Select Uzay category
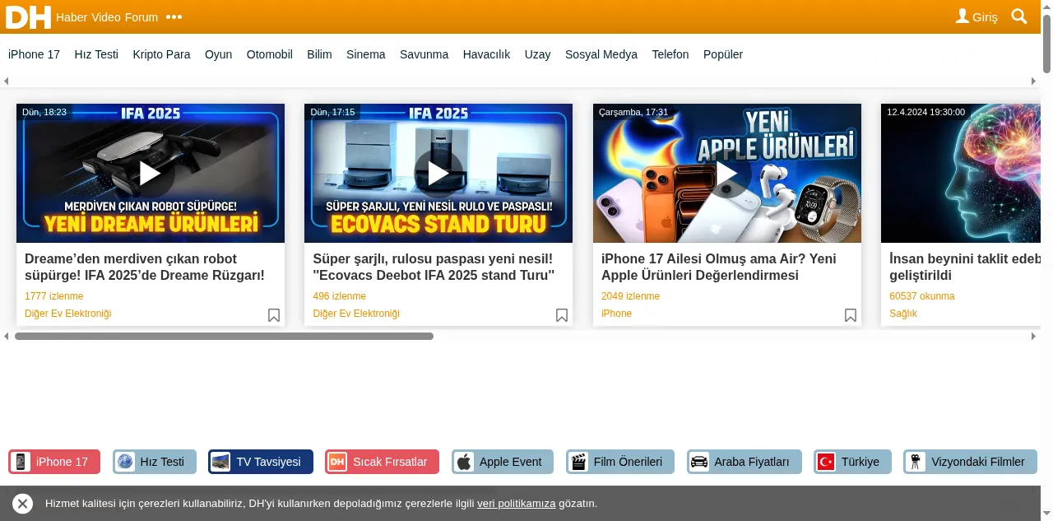1053x521 pixels. [538, 54]
